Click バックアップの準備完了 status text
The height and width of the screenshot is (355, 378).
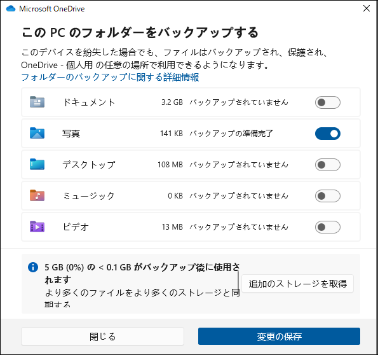[231, 134]
